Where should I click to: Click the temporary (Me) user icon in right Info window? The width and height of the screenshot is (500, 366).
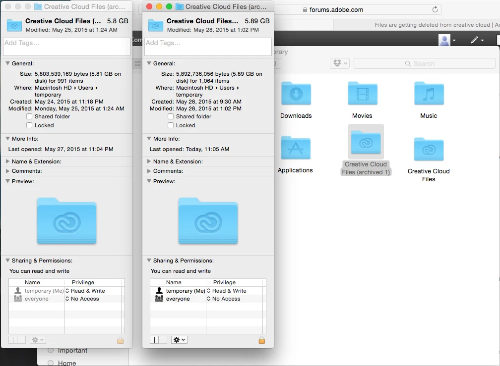pyautogui.click(x=159, y=291)
